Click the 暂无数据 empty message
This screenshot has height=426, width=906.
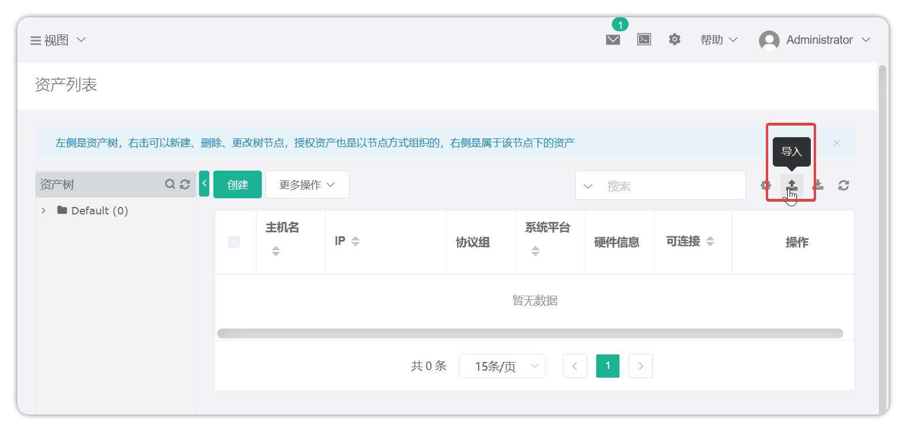[x=535, y=300]
